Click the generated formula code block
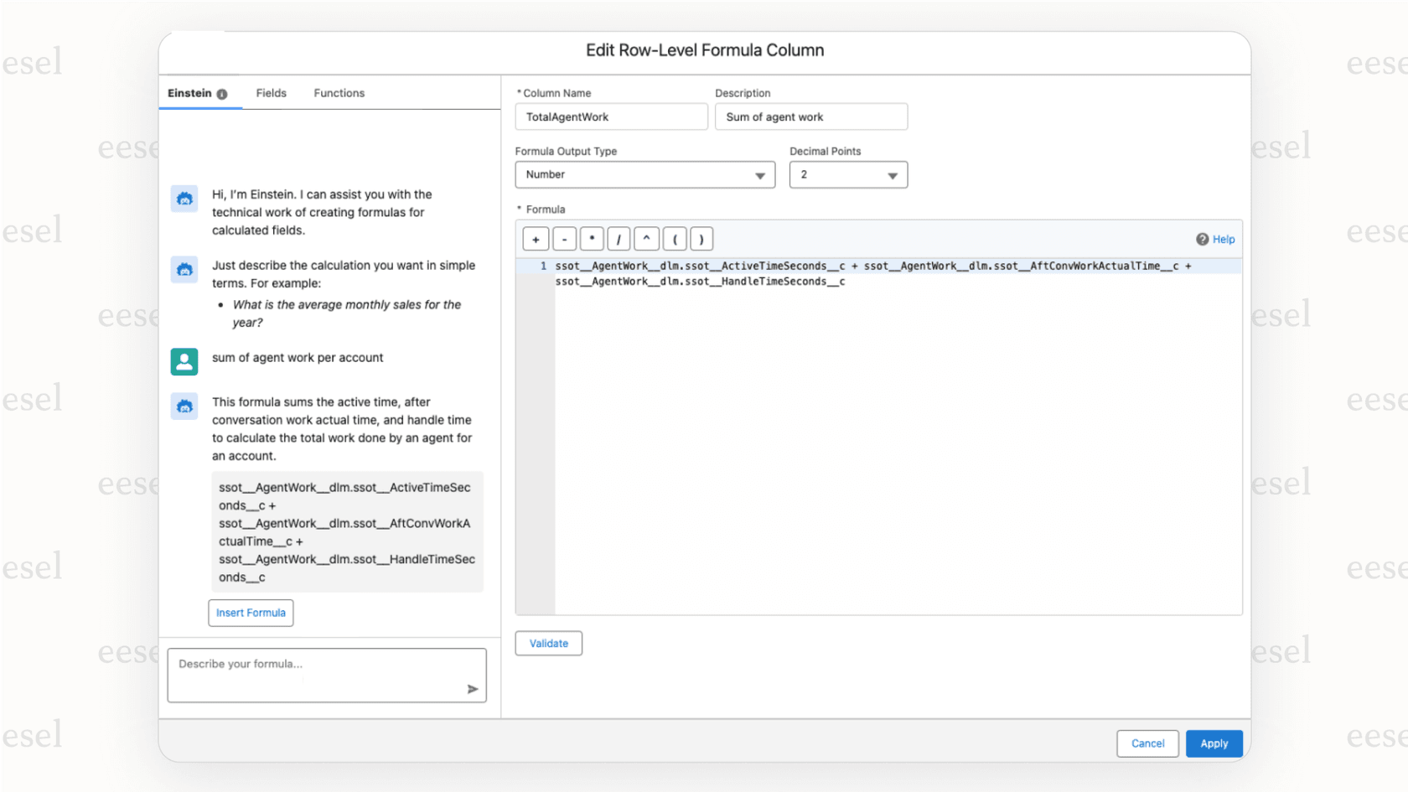Image resolution: width=1408 pixels, height=792 pixels. [348, 532]
